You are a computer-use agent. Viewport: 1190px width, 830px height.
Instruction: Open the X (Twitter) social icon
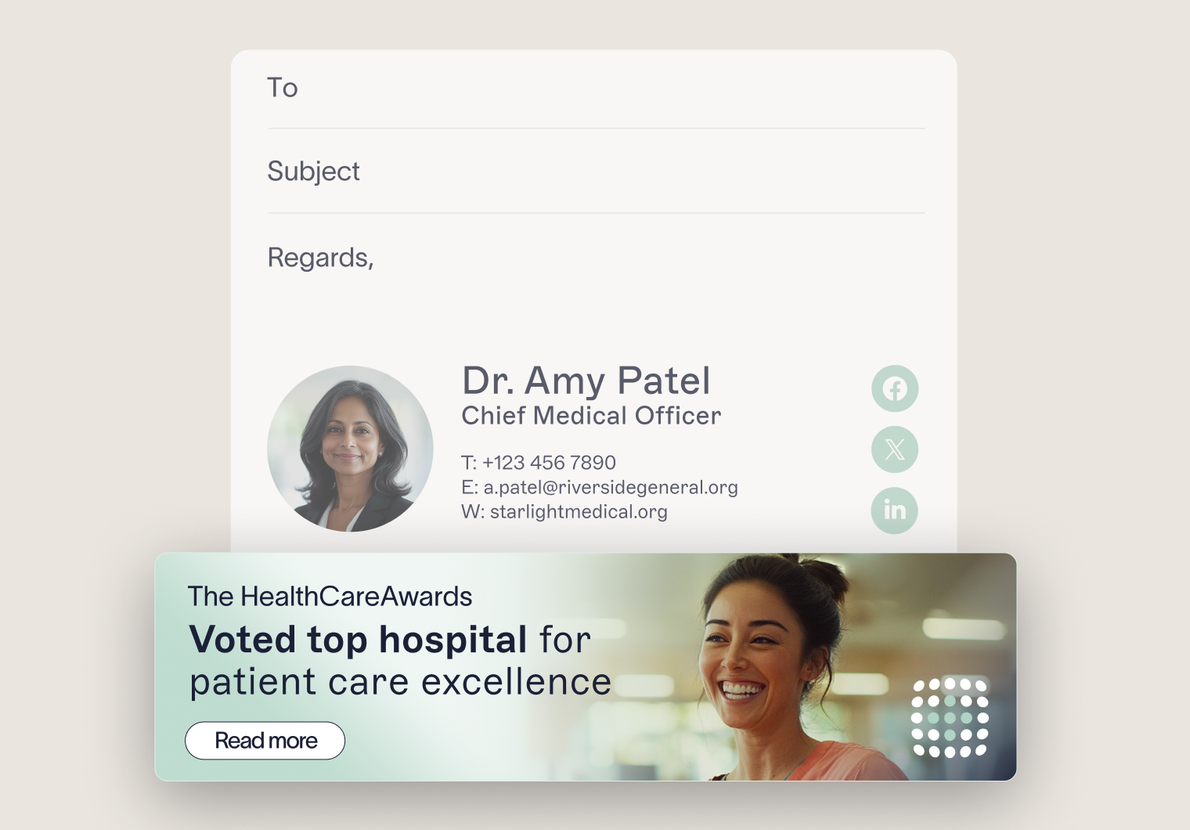point(895,449)
